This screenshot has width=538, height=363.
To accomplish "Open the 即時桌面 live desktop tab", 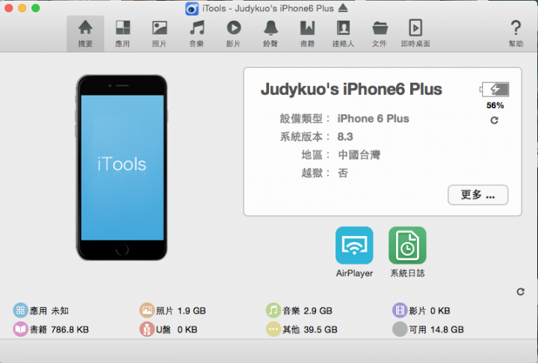I will [415, 34].
